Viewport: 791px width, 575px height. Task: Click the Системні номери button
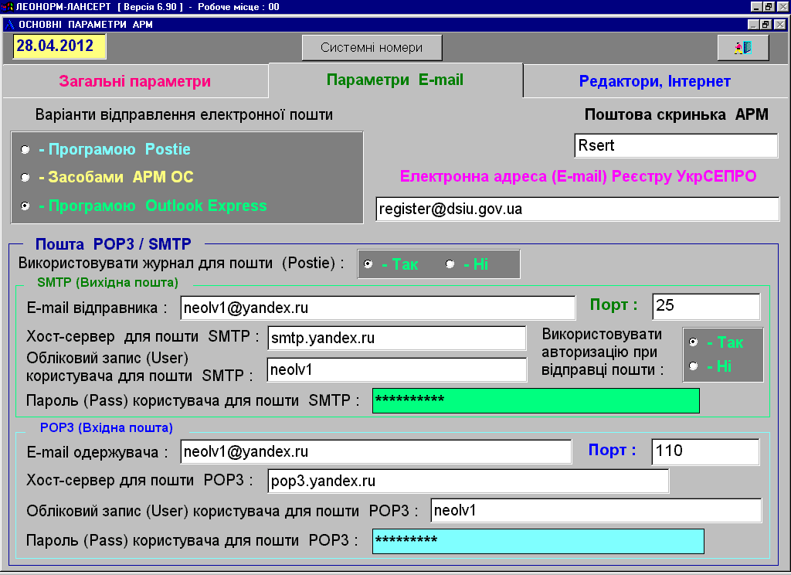pos(372,47)
